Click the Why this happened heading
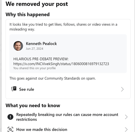135x132 pixels. (28, 14)
